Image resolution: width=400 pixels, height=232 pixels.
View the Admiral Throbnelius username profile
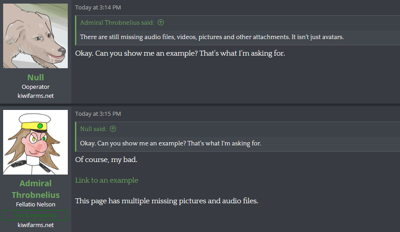[35, 189]
